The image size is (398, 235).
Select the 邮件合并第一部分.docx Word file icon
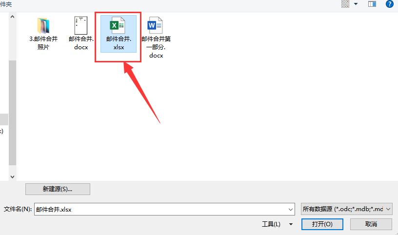pyautogui.click(x=155, y=25)
